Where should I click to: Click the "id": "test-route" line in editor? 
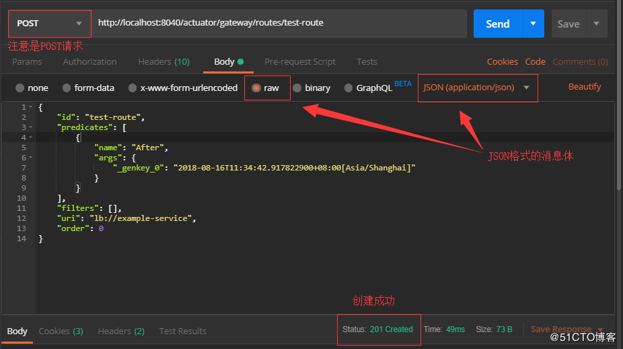[101, 117]
